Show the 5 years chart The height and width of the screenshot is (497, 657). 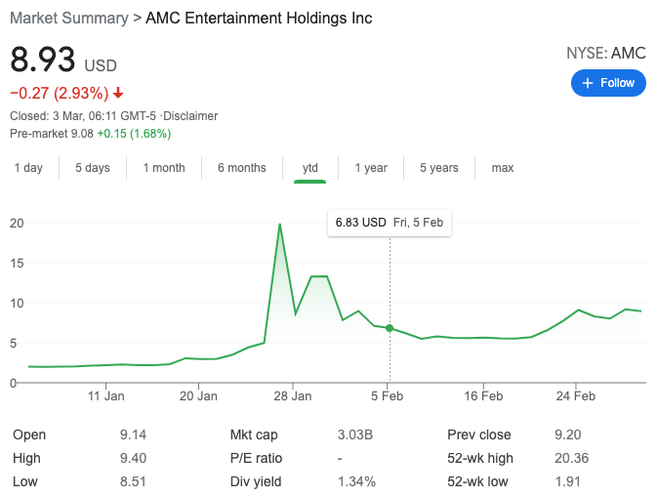[x=439, y=168]
